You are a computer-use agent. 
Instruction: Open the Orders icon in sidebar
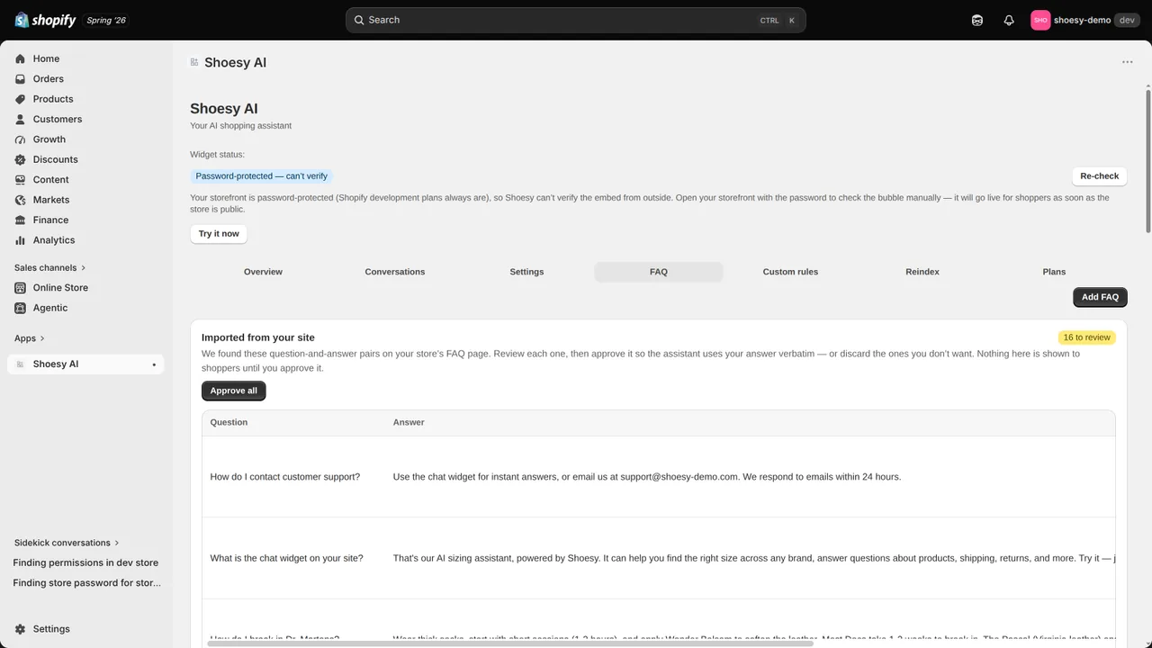point(20,79)
